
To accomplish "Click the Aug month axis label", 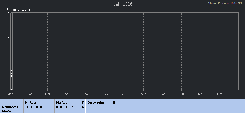I will coord(144,94).
